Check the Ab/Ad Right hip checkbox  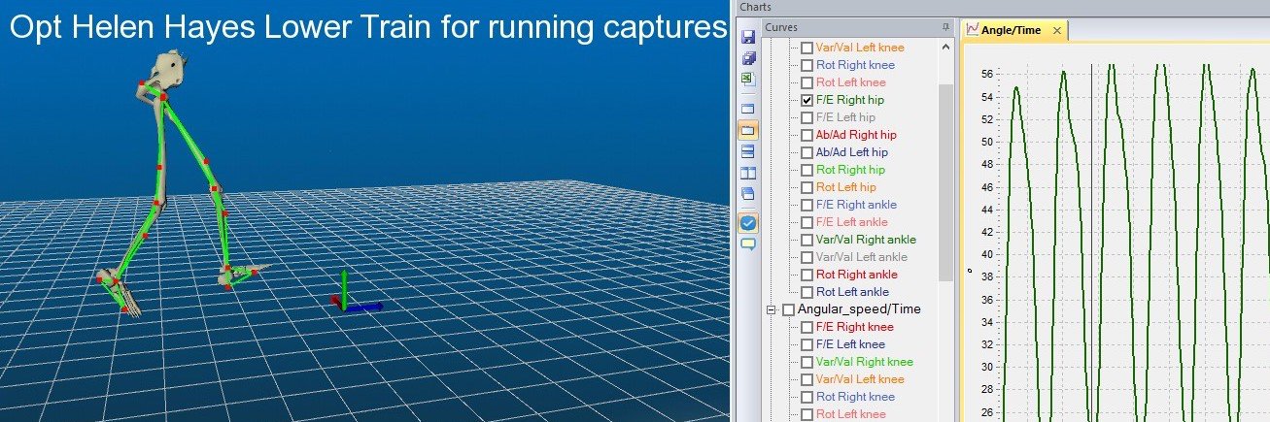click(x=807, y=135)
